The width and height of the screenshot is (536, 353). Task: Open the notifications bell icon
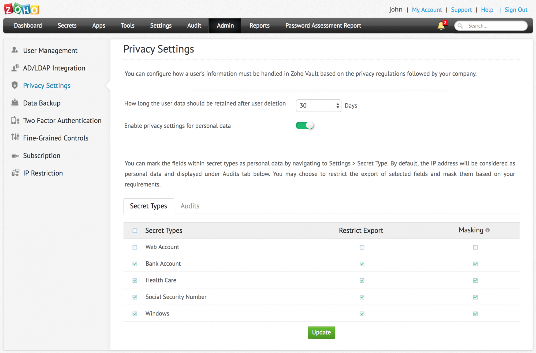click(441, 26)
